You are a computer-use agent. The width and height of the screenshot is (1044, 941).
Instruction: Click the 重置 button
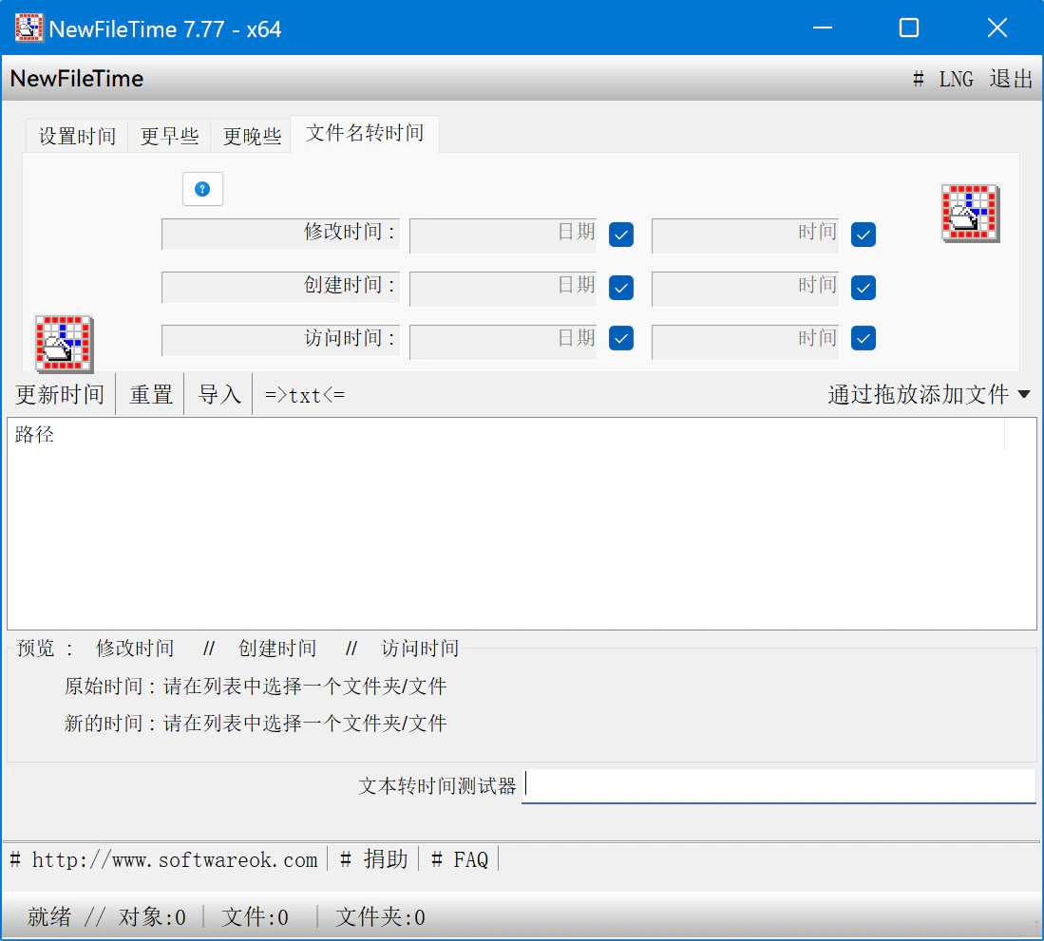tap(150, 395)
